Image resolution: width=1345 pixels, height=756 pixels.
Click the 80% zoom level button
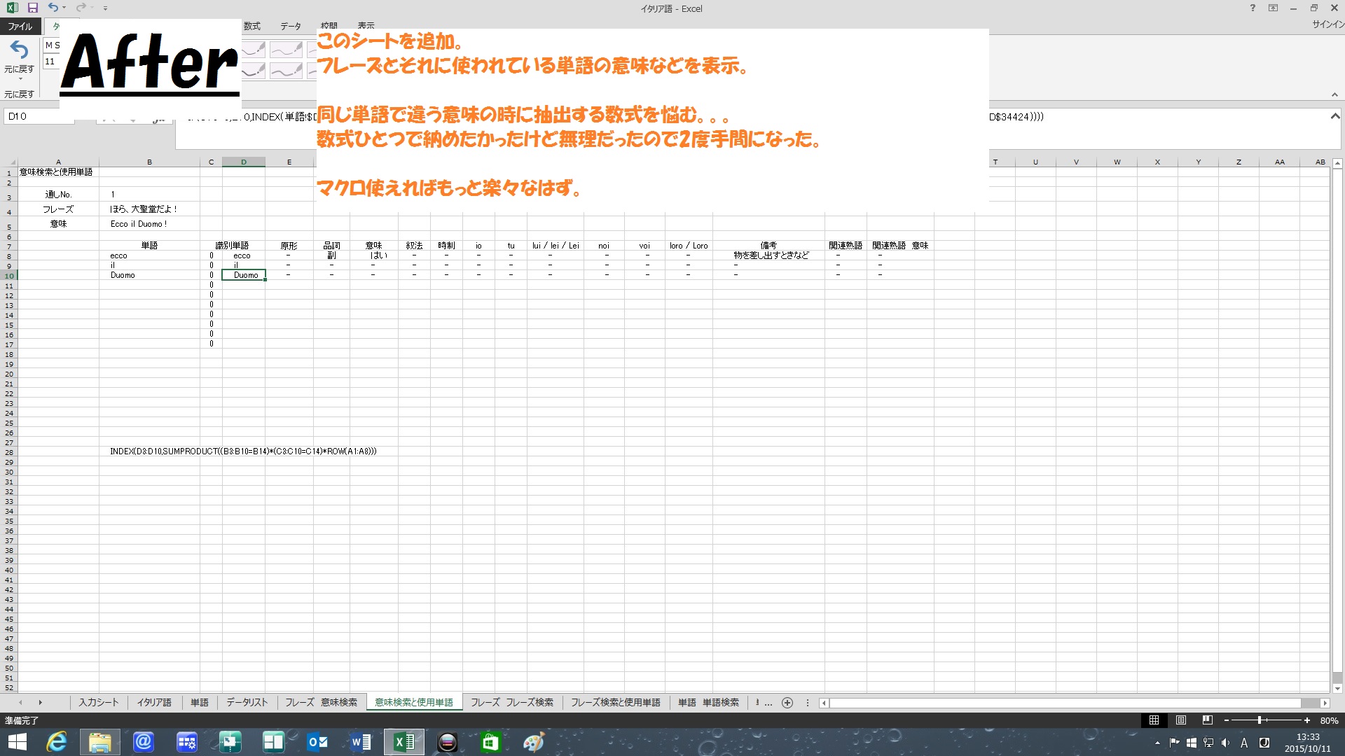click(1329, 720)
